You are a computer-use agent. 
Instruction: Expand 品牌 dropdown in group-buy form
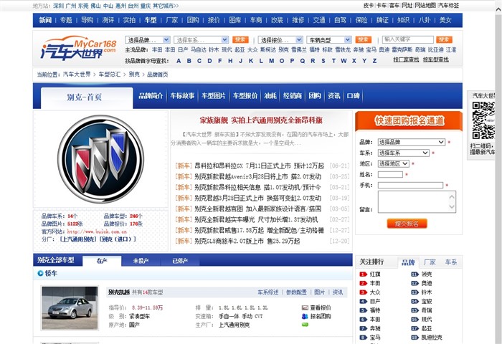[x=412, y=142]
